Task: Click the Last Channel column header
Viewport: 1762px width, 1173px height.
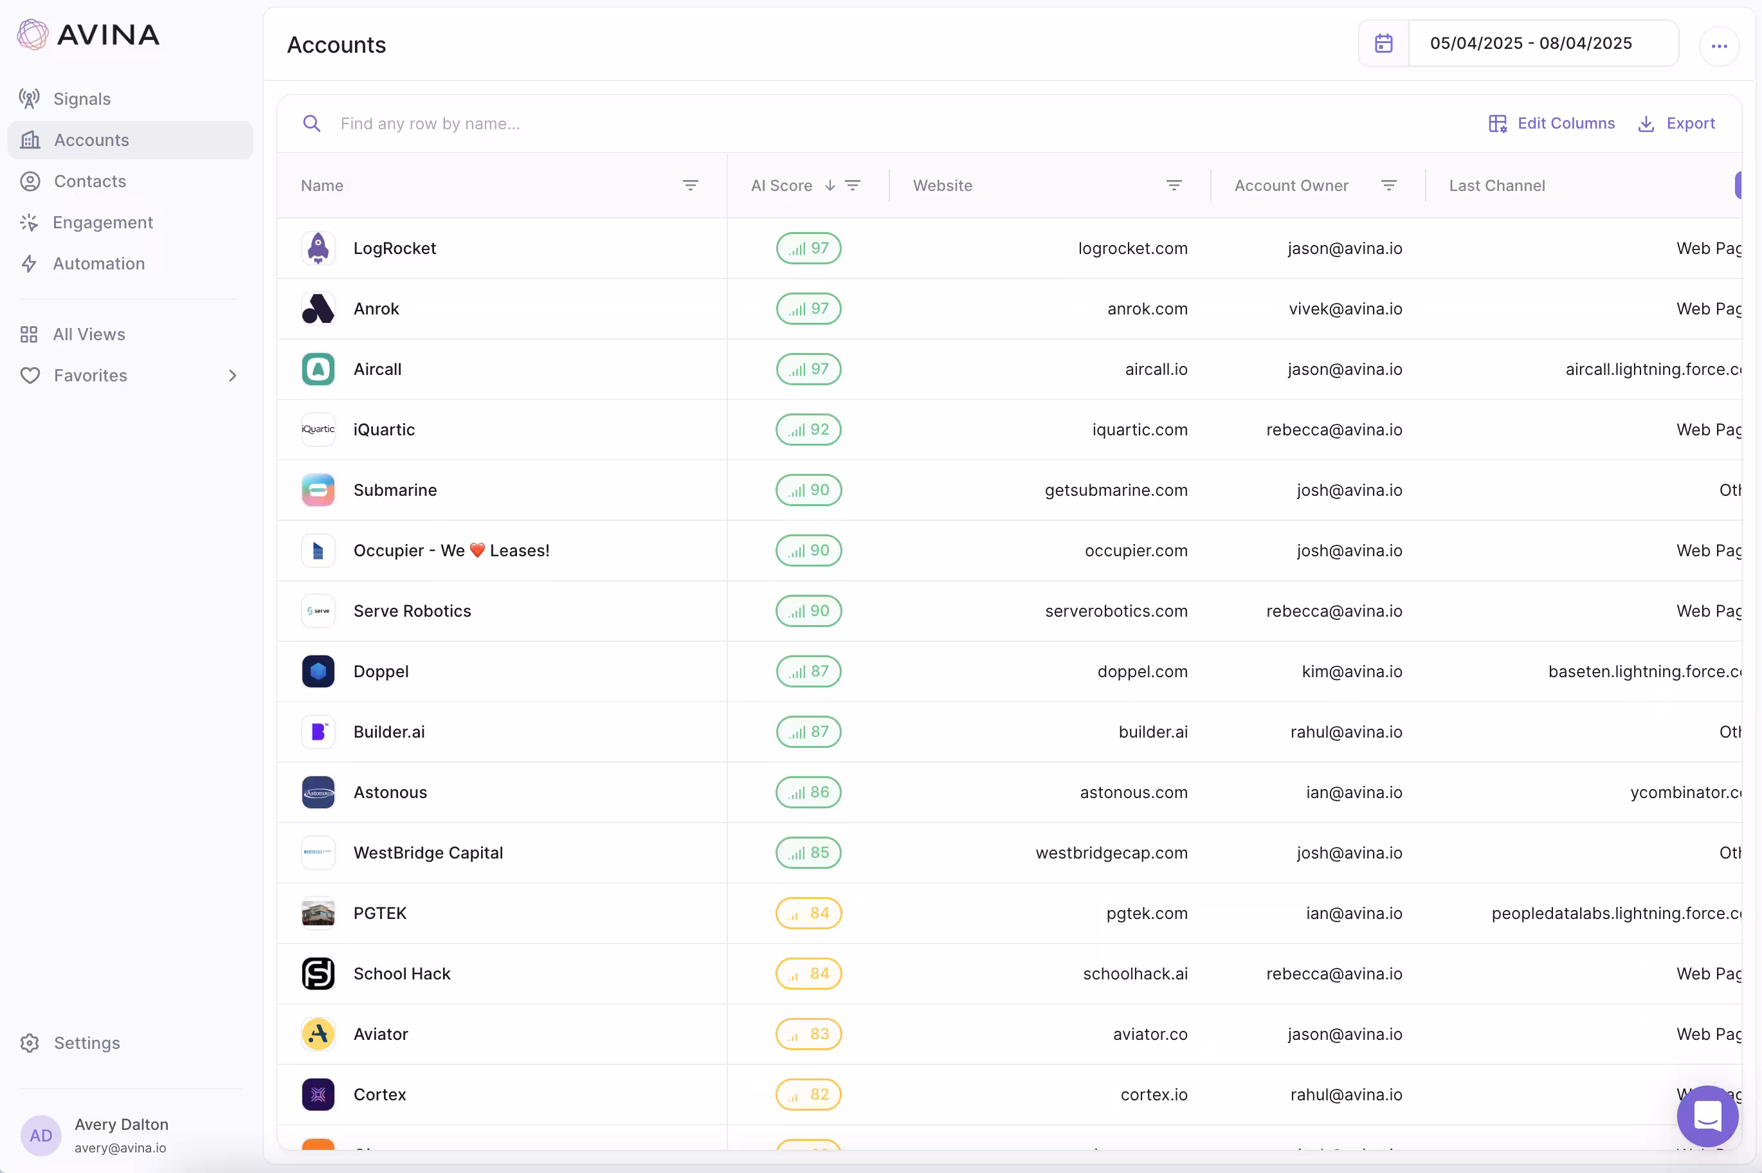Action: point(1496,185)
